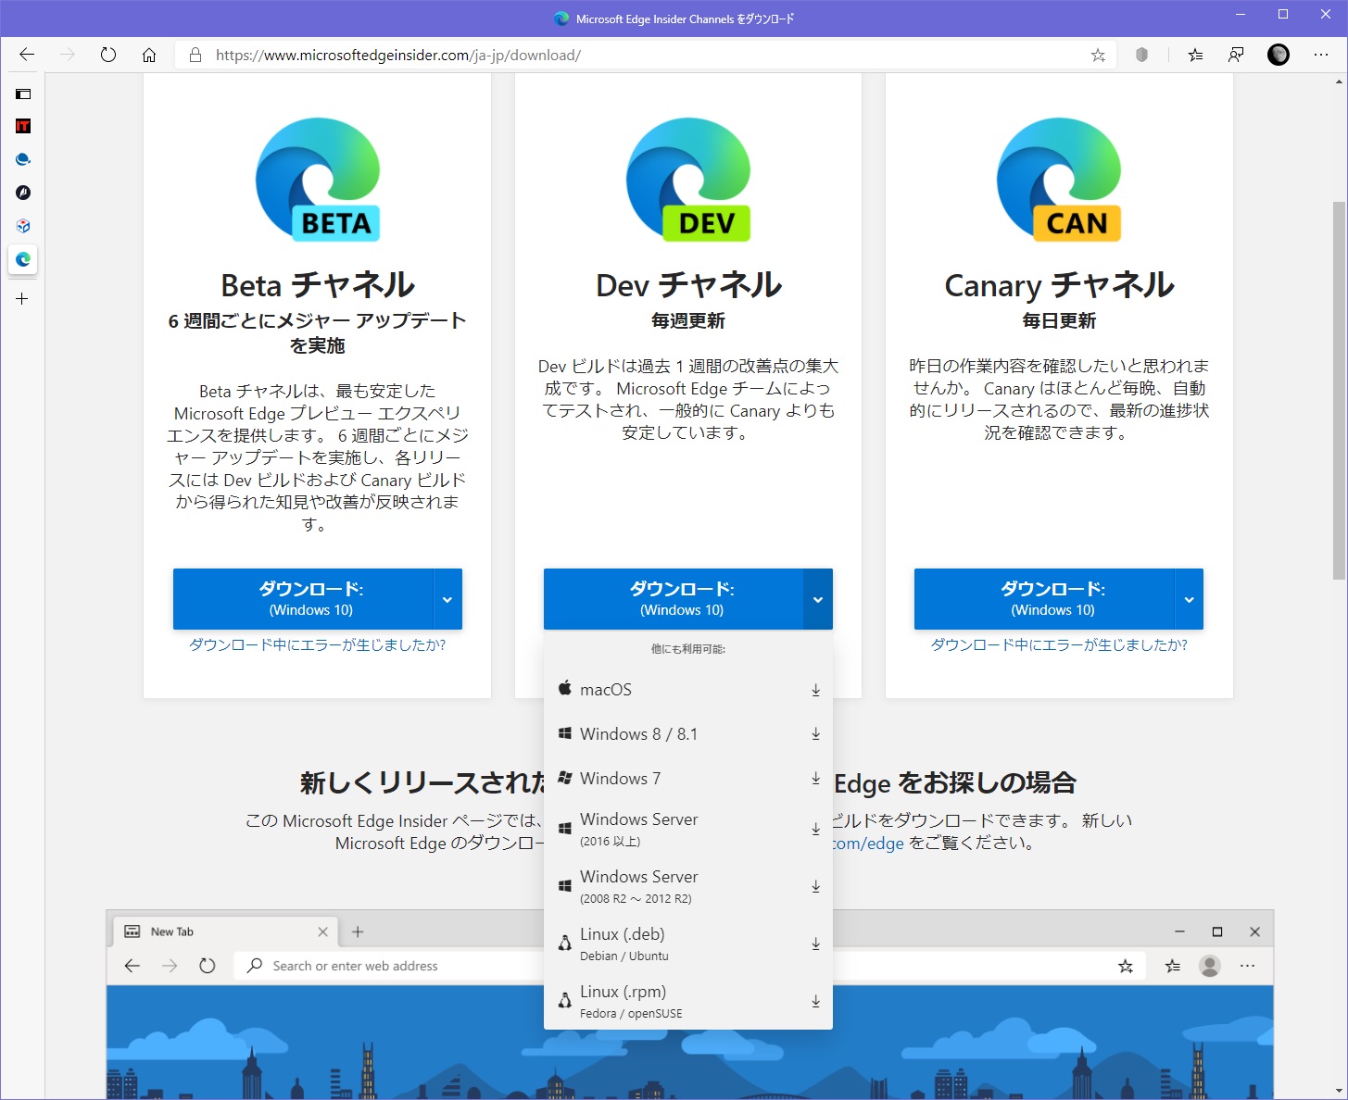The height and width of the screenshot is (1100, 1348).
Task: Click the download arrow beside Windows 8 / 8.1
Action: [816, 734]
